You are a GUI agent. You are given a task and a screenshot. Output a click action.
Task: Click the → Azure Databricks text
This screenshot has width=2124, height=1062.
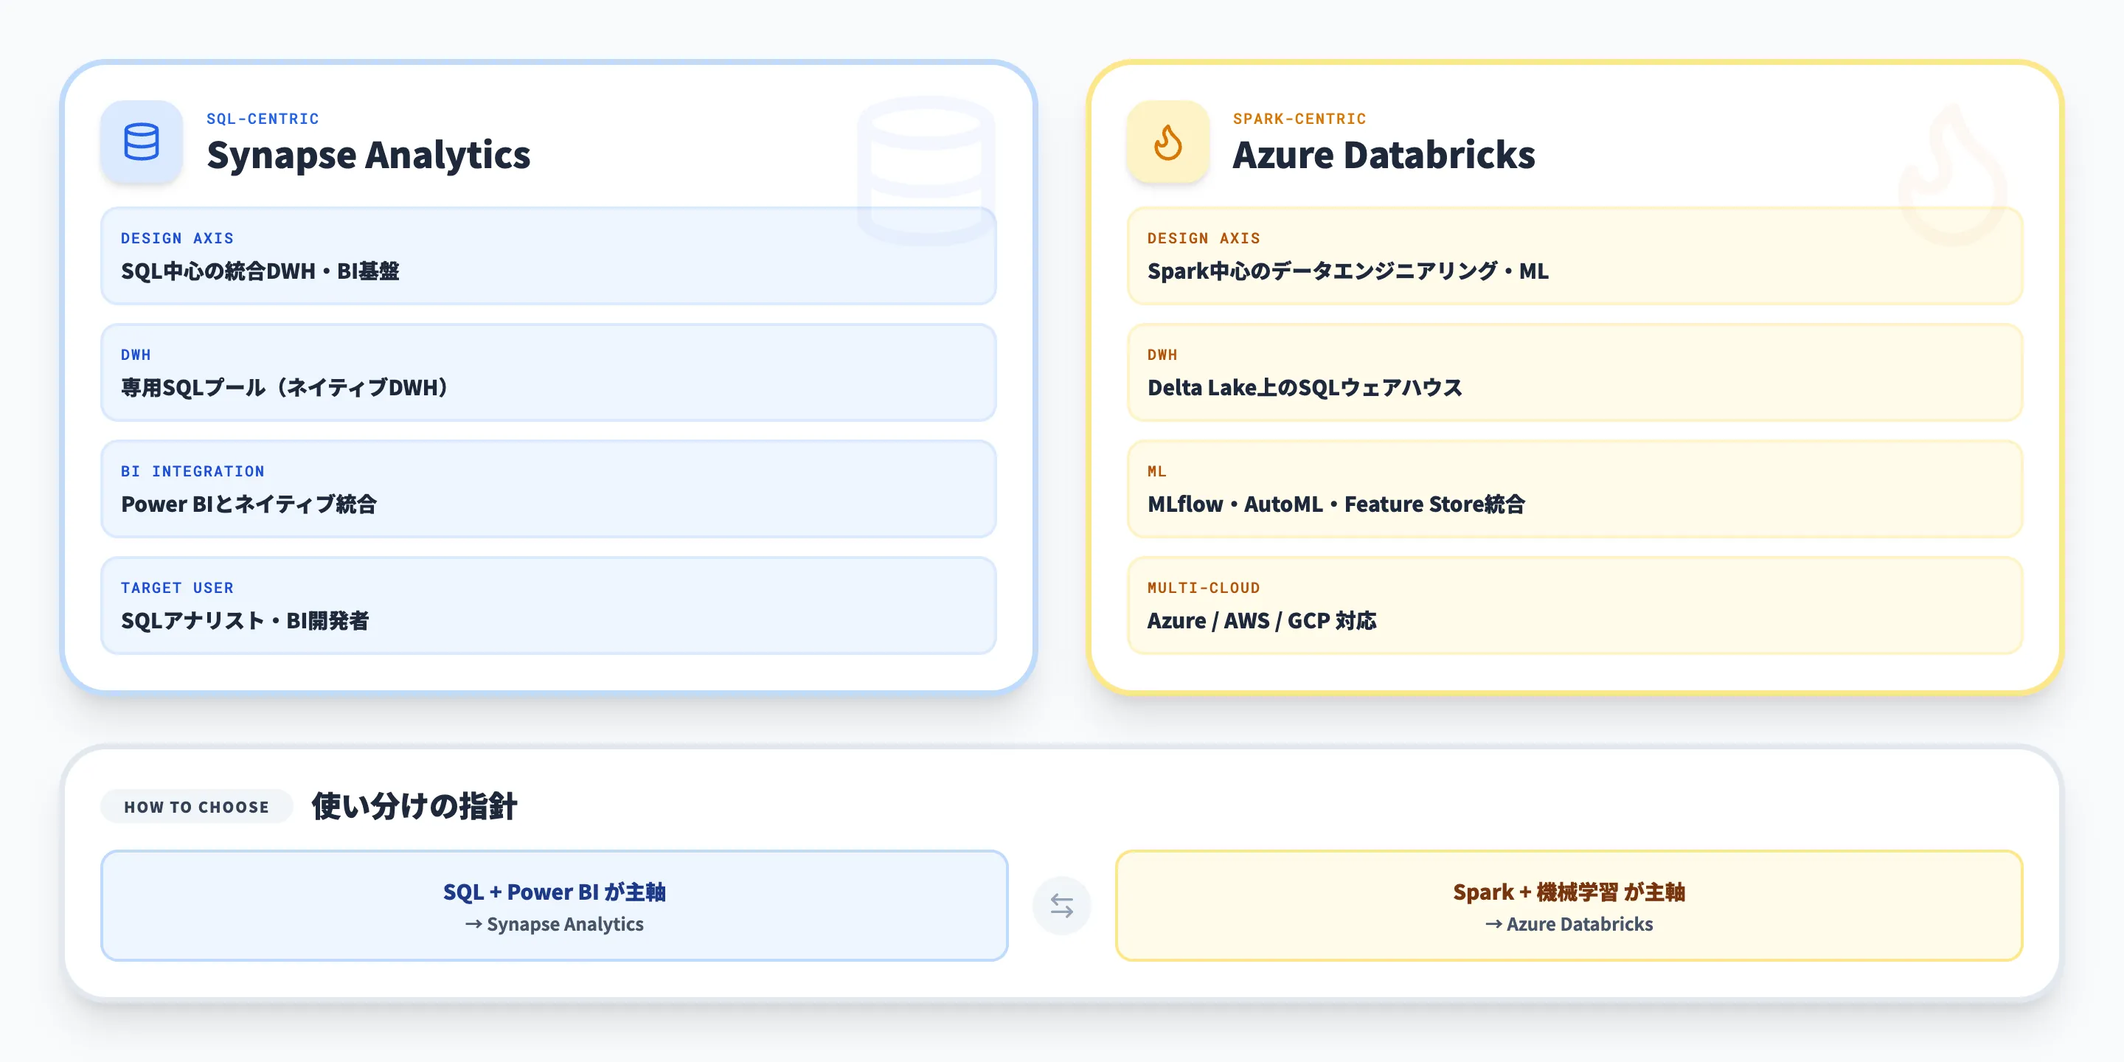point(1569,924)
